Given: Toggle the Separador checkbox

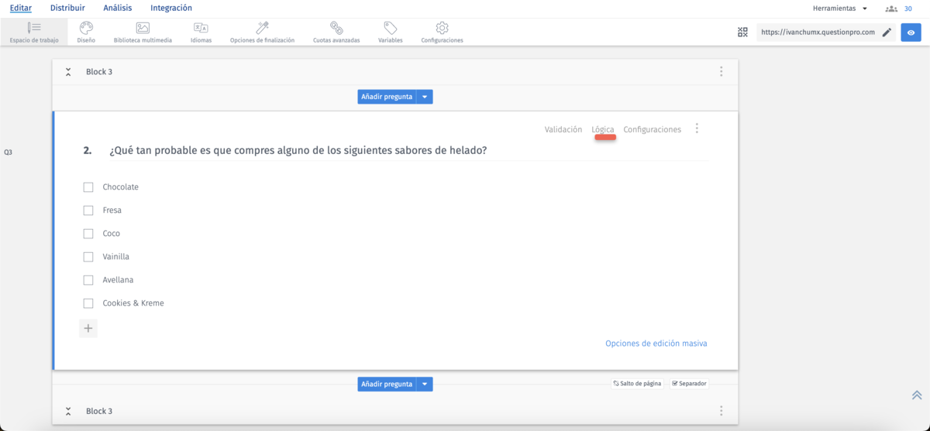Looking at the screenshot, I should point(675,384).
